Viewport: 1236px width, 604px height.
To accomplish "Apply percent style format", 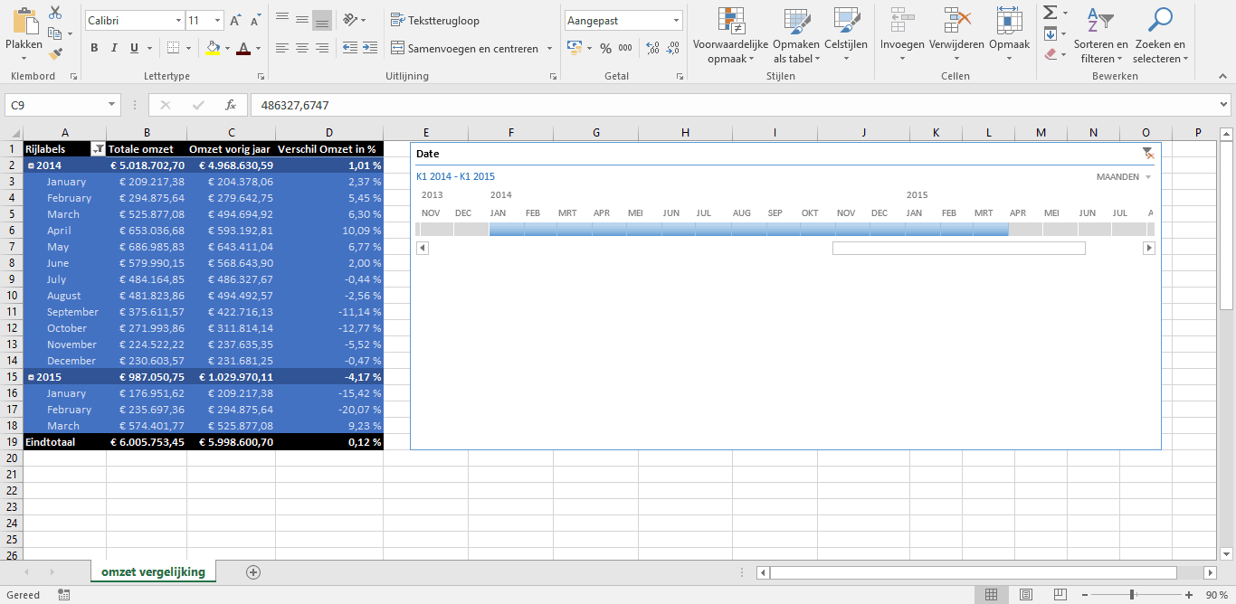I will [605, 48].
